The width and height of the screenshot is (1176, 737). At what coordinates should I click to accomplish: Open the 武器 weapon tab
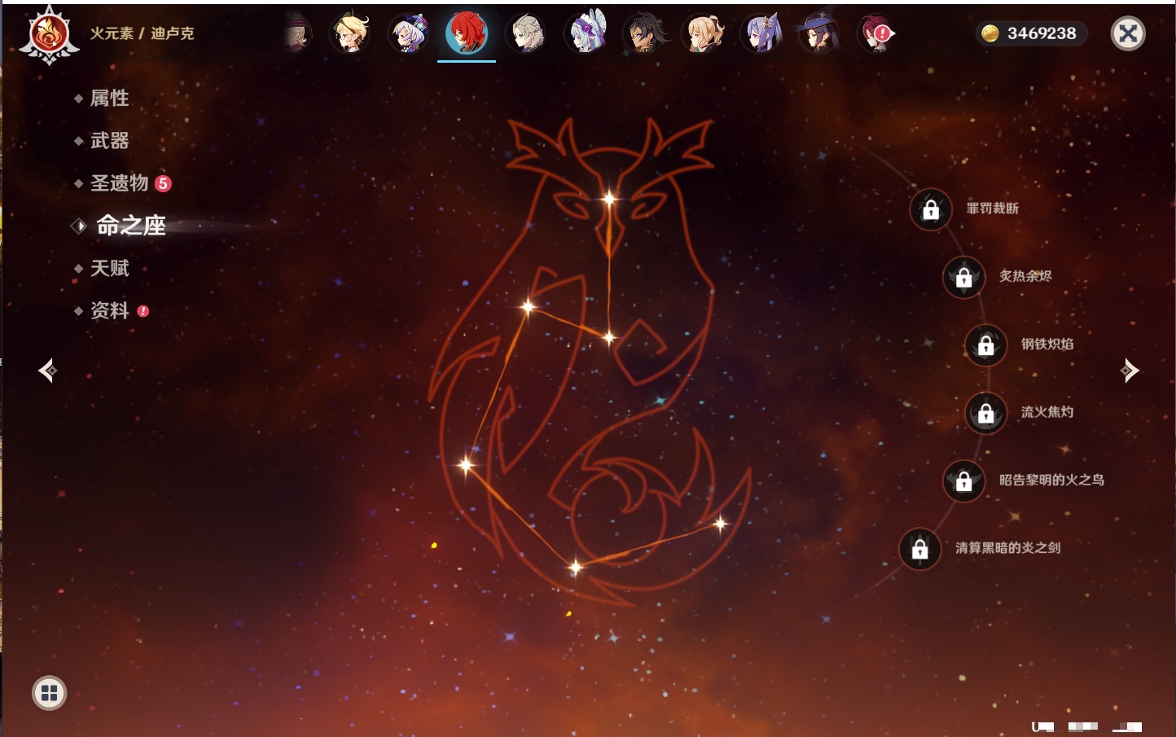click(109, 141)
